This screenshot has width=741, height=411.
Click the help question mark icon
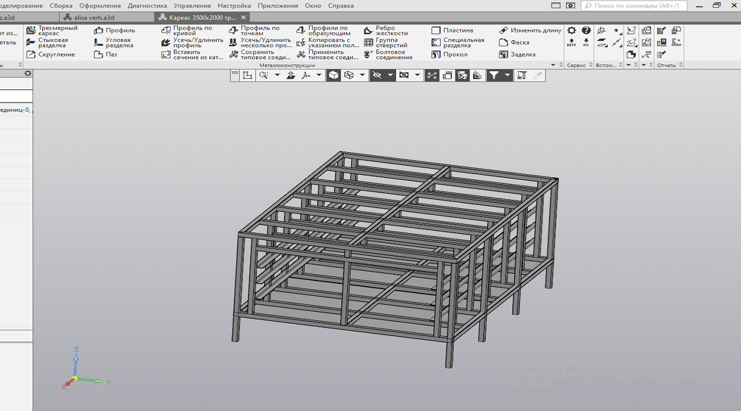click(586, 31)
